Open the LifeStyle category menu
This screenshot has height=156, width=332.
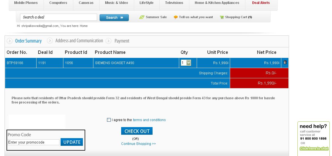pyautogui.click(x=147, y=3)
